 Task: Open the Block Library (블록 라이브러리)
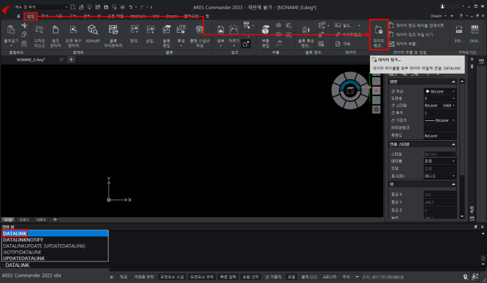click(113, 36)
